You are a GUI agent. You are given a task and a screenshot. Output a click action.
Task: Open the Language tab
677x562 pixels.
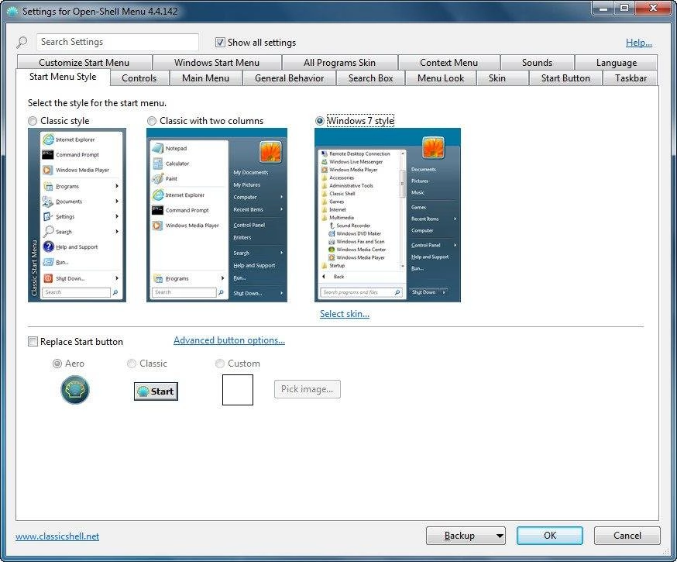tap(617, 63)
